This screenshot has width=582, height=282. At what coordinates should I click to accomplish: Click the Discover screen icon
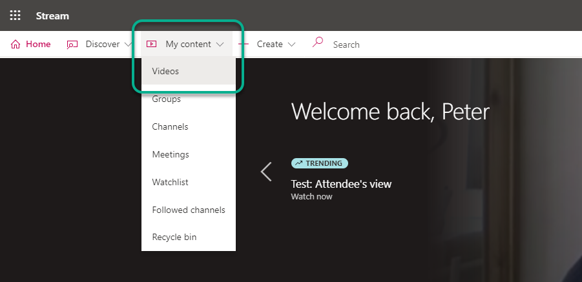coord(72,45)
